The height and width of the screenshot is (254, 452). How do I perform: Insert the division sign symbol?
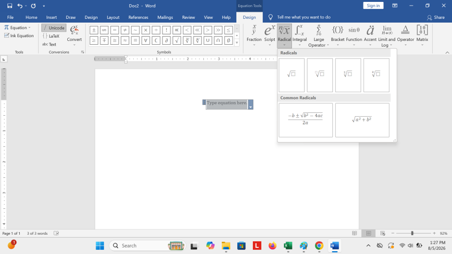156,30
